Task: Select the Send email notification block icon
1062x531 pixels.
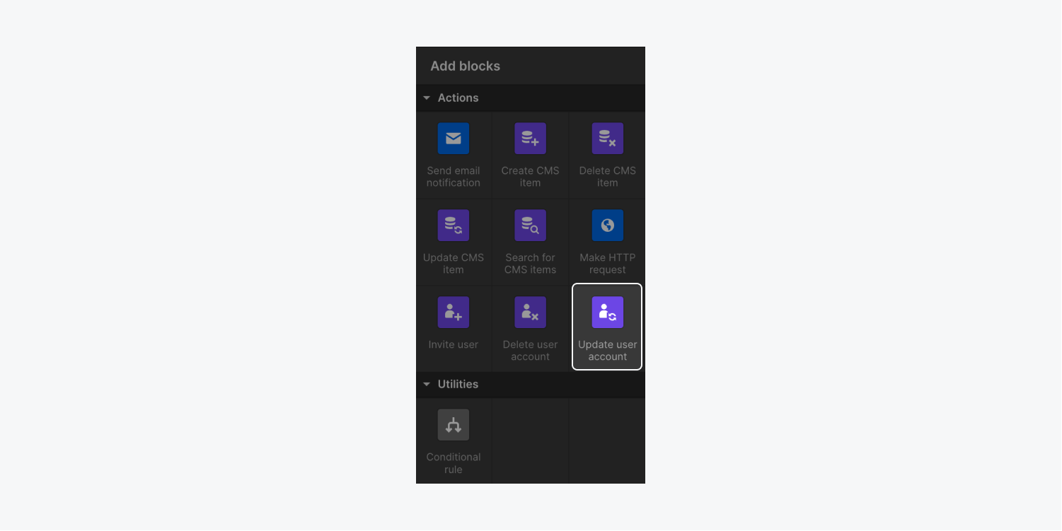Action: click(x=454, y=139)
